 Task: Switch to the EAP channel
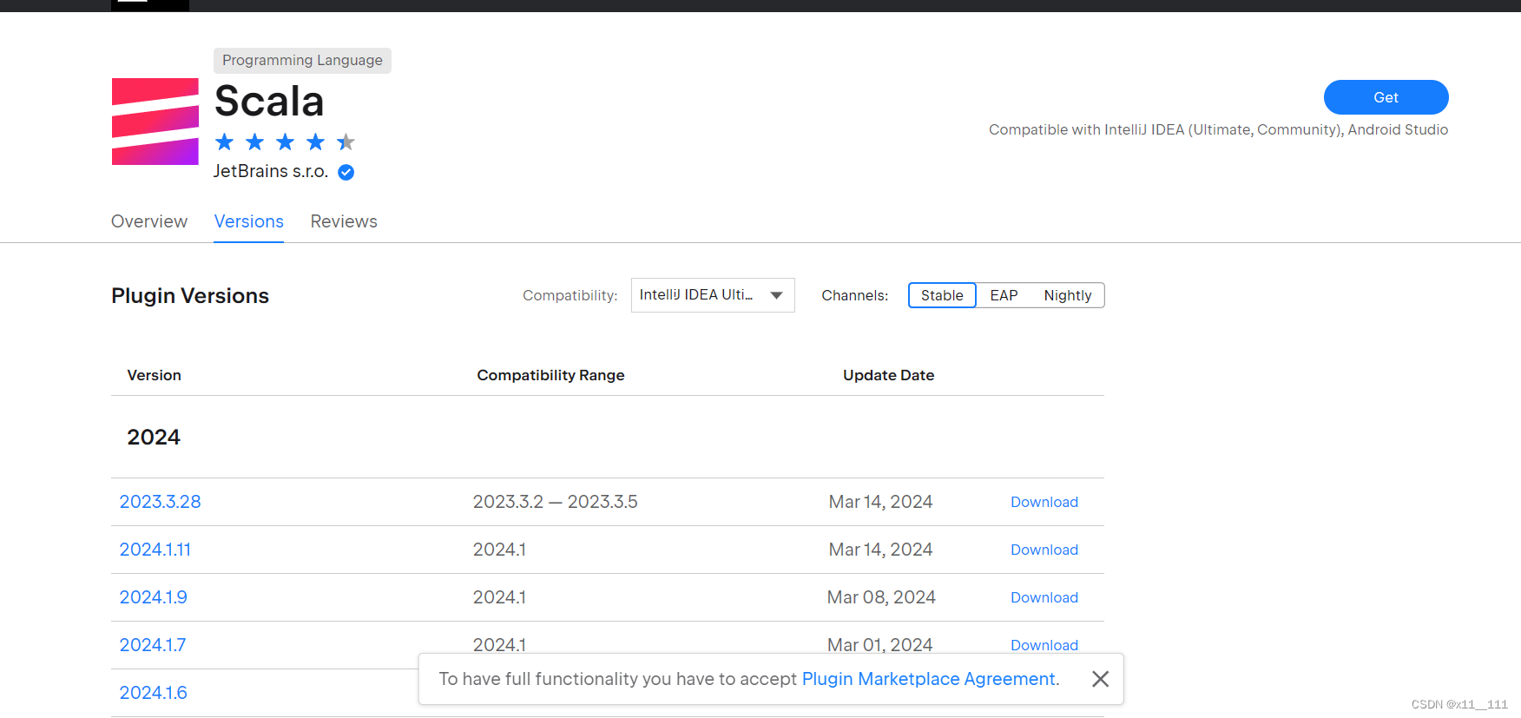[x=1004, y=295]
